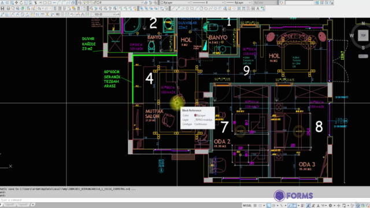Click the Plot printer icon

click(8, 9)
